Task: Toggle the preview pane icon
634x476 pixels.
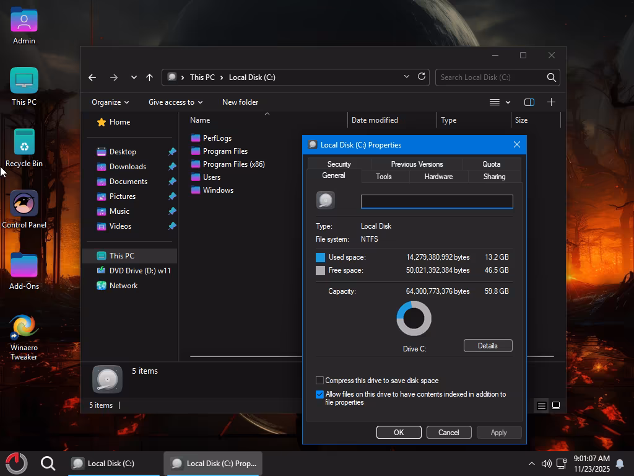Action: [x=529, y=102]
